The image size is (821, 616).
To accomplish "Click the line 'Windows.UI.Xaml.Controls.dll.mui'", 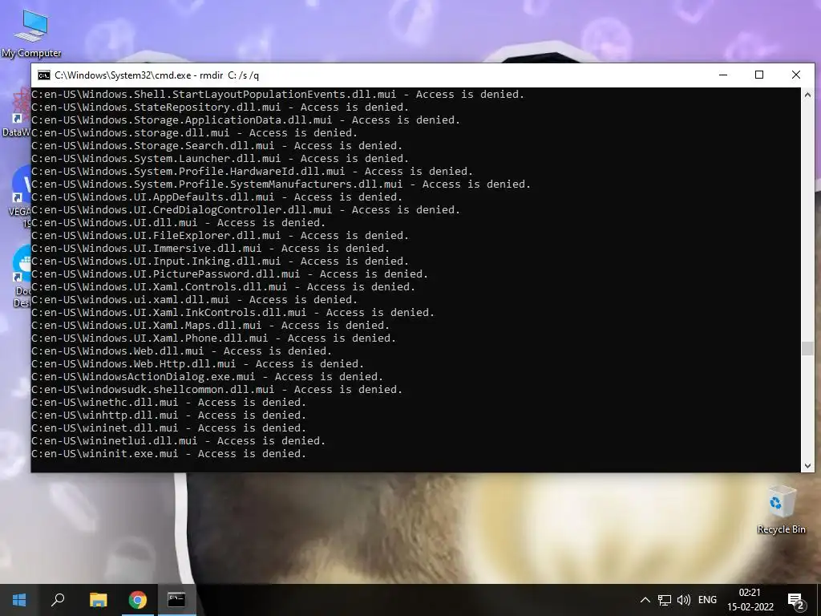I will (223, 287).
